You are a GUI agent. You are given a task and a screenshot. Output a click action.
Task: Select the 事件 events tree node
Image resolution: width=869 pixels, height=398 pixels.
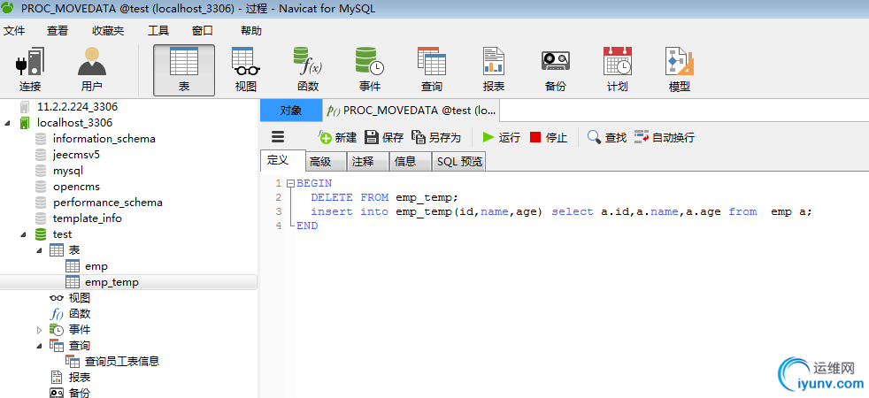coord(80,330)
